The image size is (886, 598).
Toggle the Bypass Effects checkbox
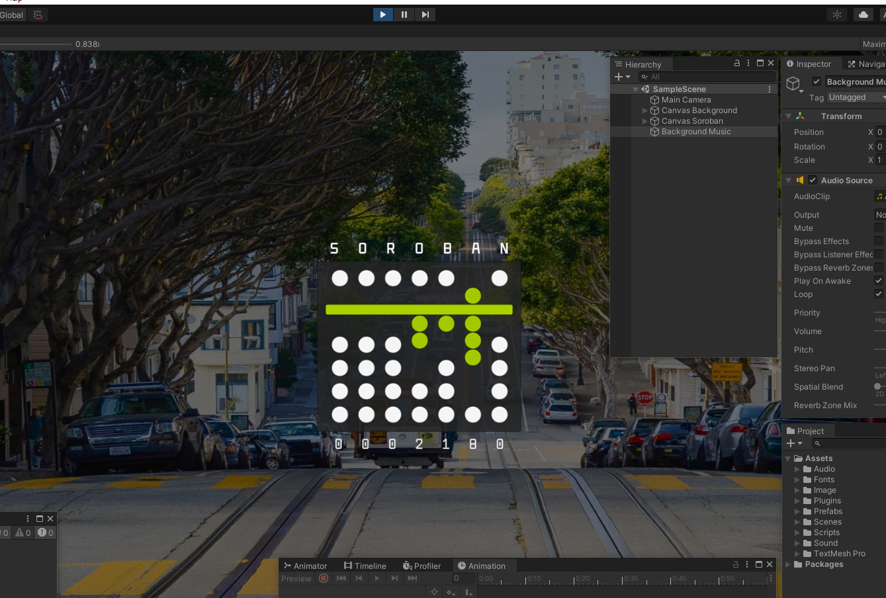click(x=879, y=241)
